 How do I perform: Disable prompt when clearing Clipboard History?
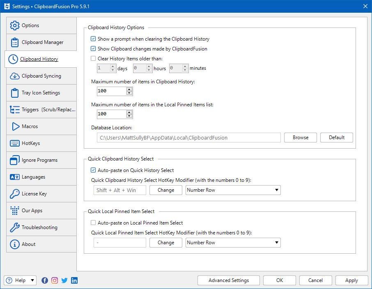(93, 39)
